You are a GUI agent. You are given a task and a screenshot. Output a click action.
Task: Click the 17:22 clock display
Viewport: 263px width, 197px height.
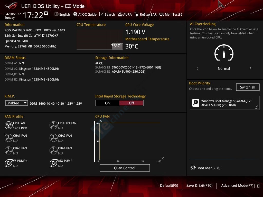[x=33, y=15]
